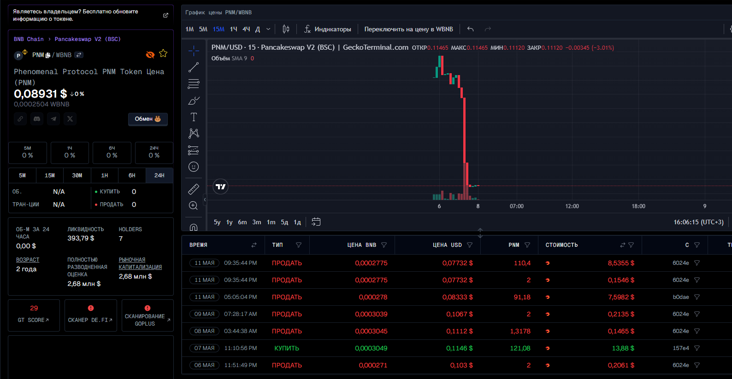The width and height of the screenshot is (732, 379).
Task: Toggle ВРЕМЯ column time format
Action: coord(254,245)
